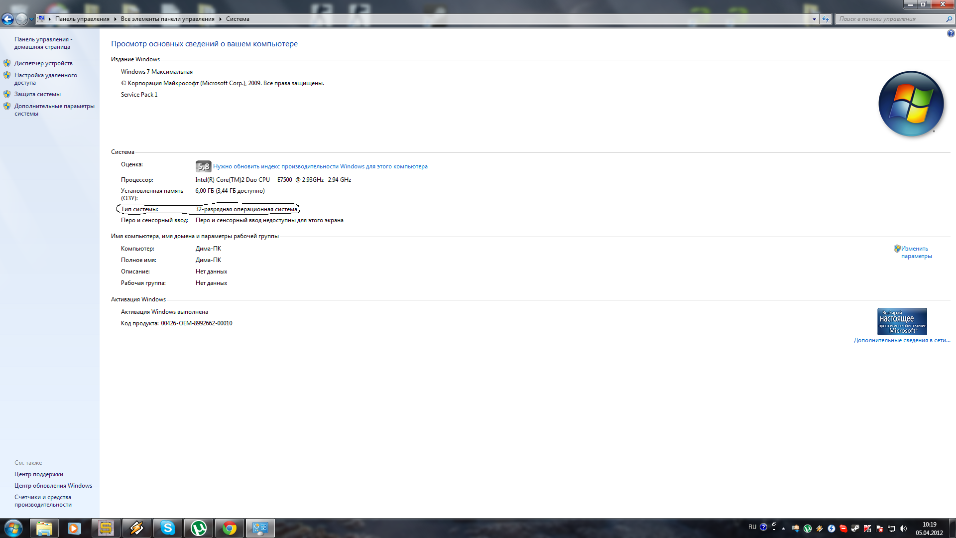Select the Control Panel taskbar button
956x538 pixels.
tap(260, 528)
